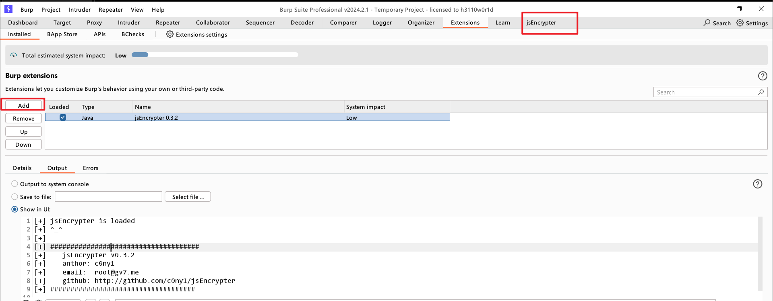Switch to the Intruder tool tab
The width and height of the screenshot is (773, 301).
click(x=129, y=23)
